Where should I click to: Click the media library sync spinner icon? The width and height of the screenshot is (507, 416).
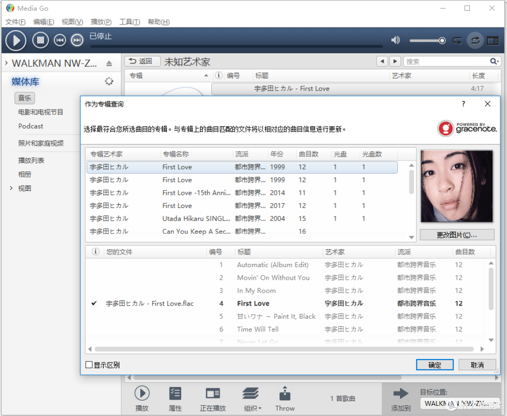109,81
